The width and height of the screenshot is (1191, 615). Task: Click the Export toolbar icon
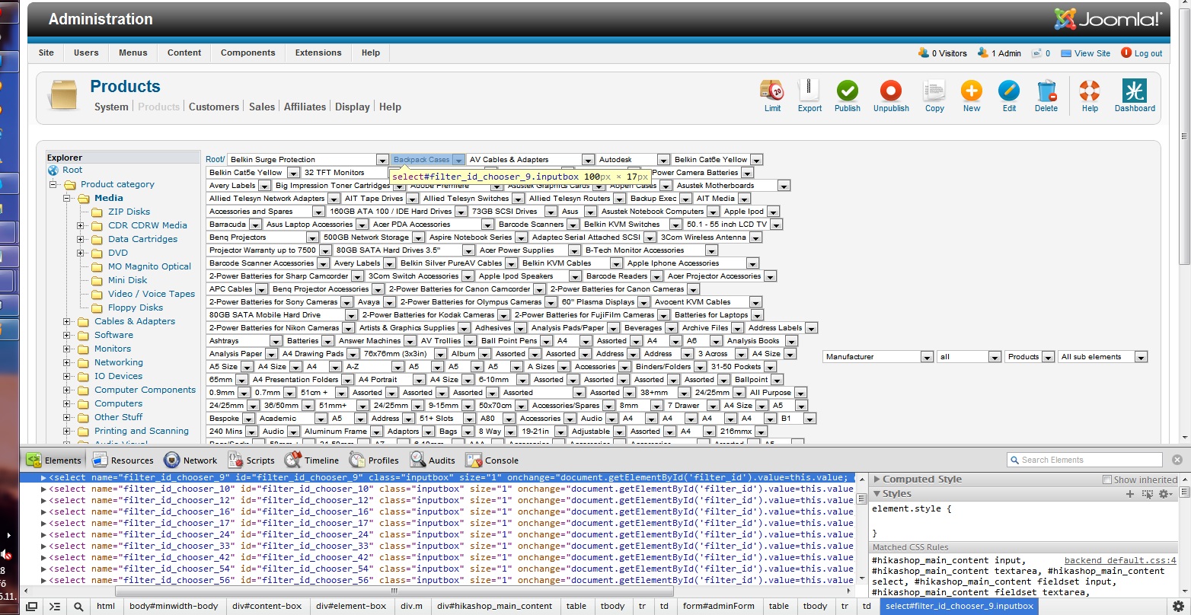[x=809, y=91]
